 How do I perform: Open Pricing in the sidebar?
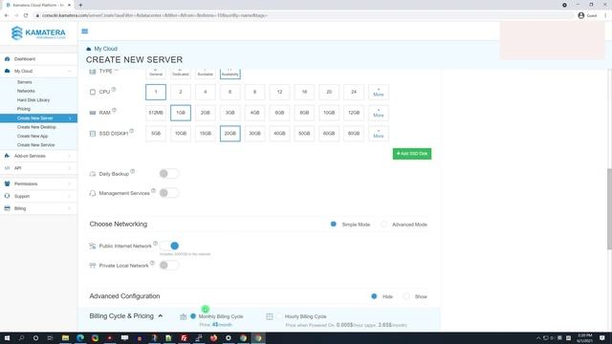click(23, 109)
